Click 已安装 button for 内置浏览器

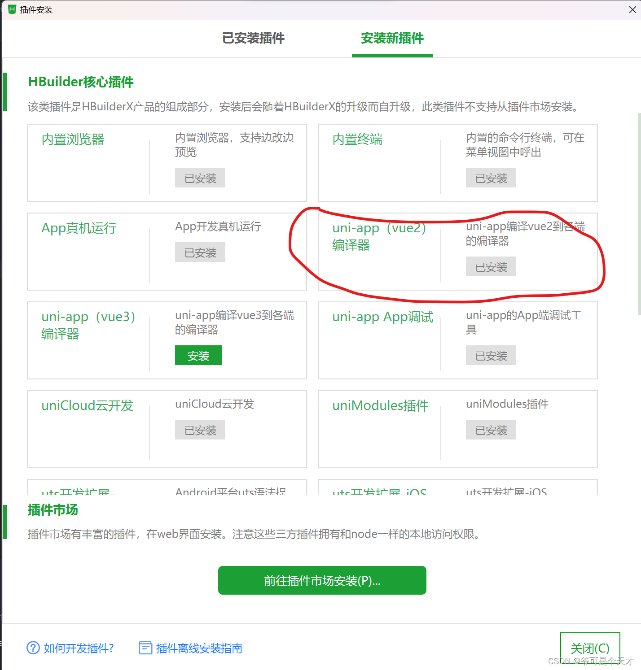tap(200, 178)
